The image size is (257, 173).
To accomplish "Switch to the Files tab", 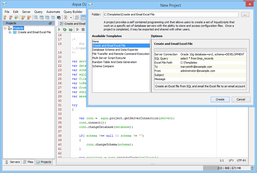I will tap(28, 162).
